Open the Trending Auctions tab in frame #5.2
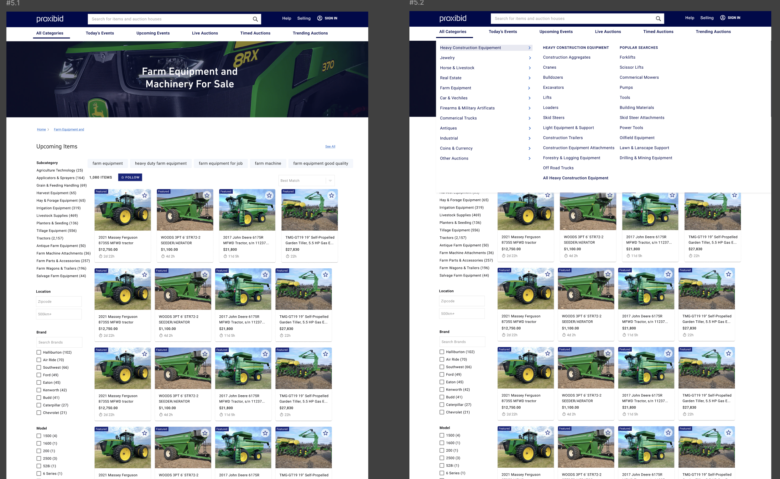This screenshot has height=479, width=780. [713, 32]
